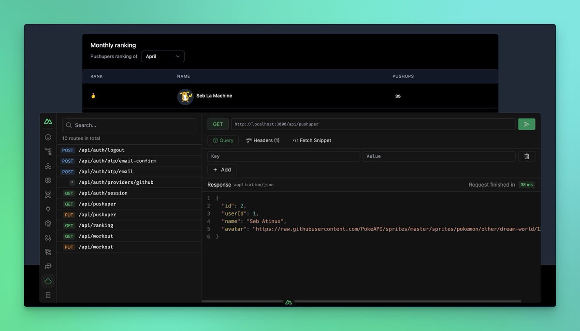Image resolution: width=580 pixels, height=331 pixels.
Task: Select the Server Routes cloud icon
Action: point(48,281)
